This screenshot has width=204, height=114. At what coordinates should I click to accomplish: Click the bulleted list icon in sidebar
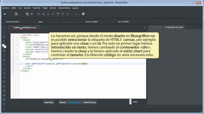(4, 64)
